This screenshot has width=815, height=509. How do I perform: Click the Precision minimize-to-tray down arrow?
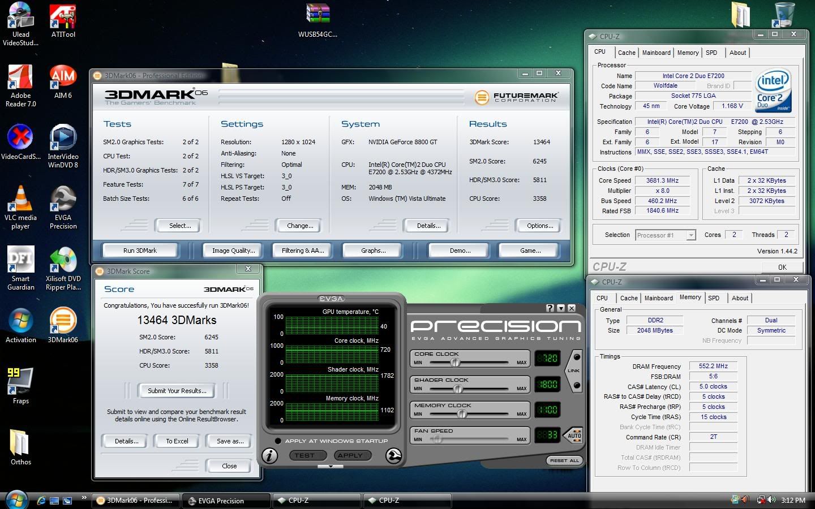click(x=561, y=308)
